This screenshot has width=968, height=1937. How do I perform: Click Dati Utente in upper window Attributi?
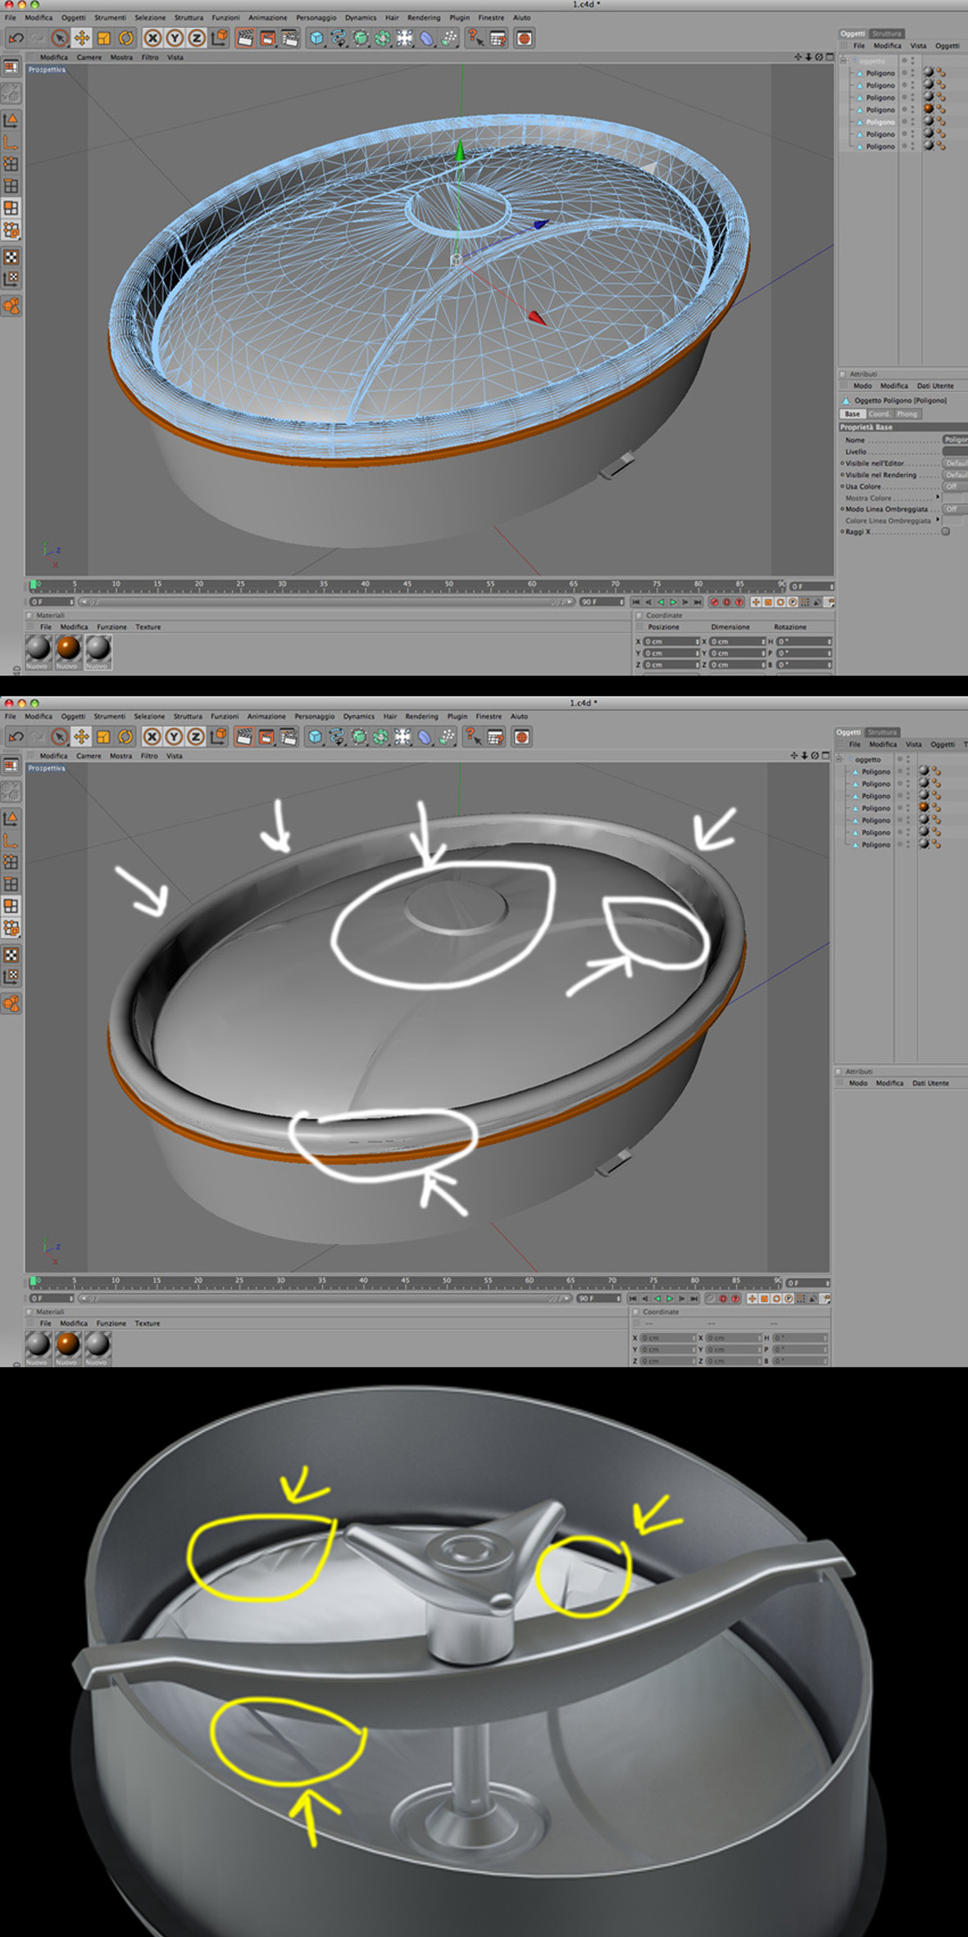tap(935, 385)
